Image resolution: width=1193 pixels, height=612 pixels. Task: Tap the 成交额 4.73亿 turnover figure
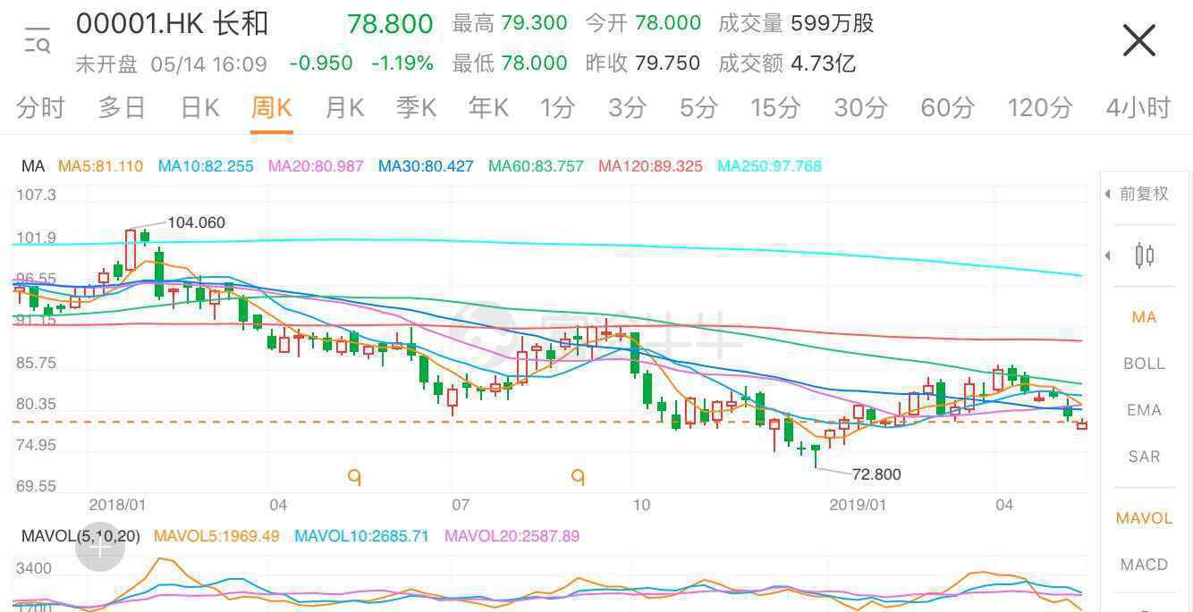click(x=787, y=63)
